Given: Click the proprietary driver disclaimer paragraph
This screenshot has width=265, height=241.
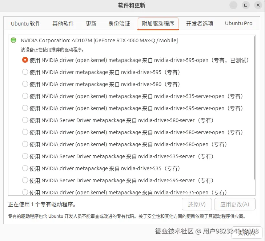Looking at the screenshot, I should tap(127, 216).
